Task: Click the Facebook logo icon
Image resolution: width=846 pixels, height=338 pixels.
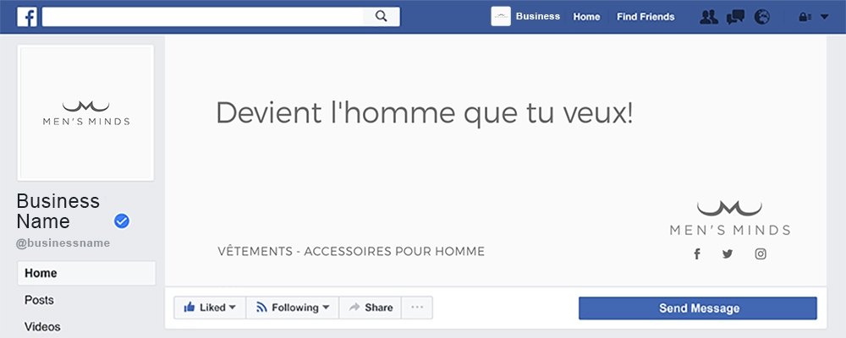Action: [x=26, y=17]
